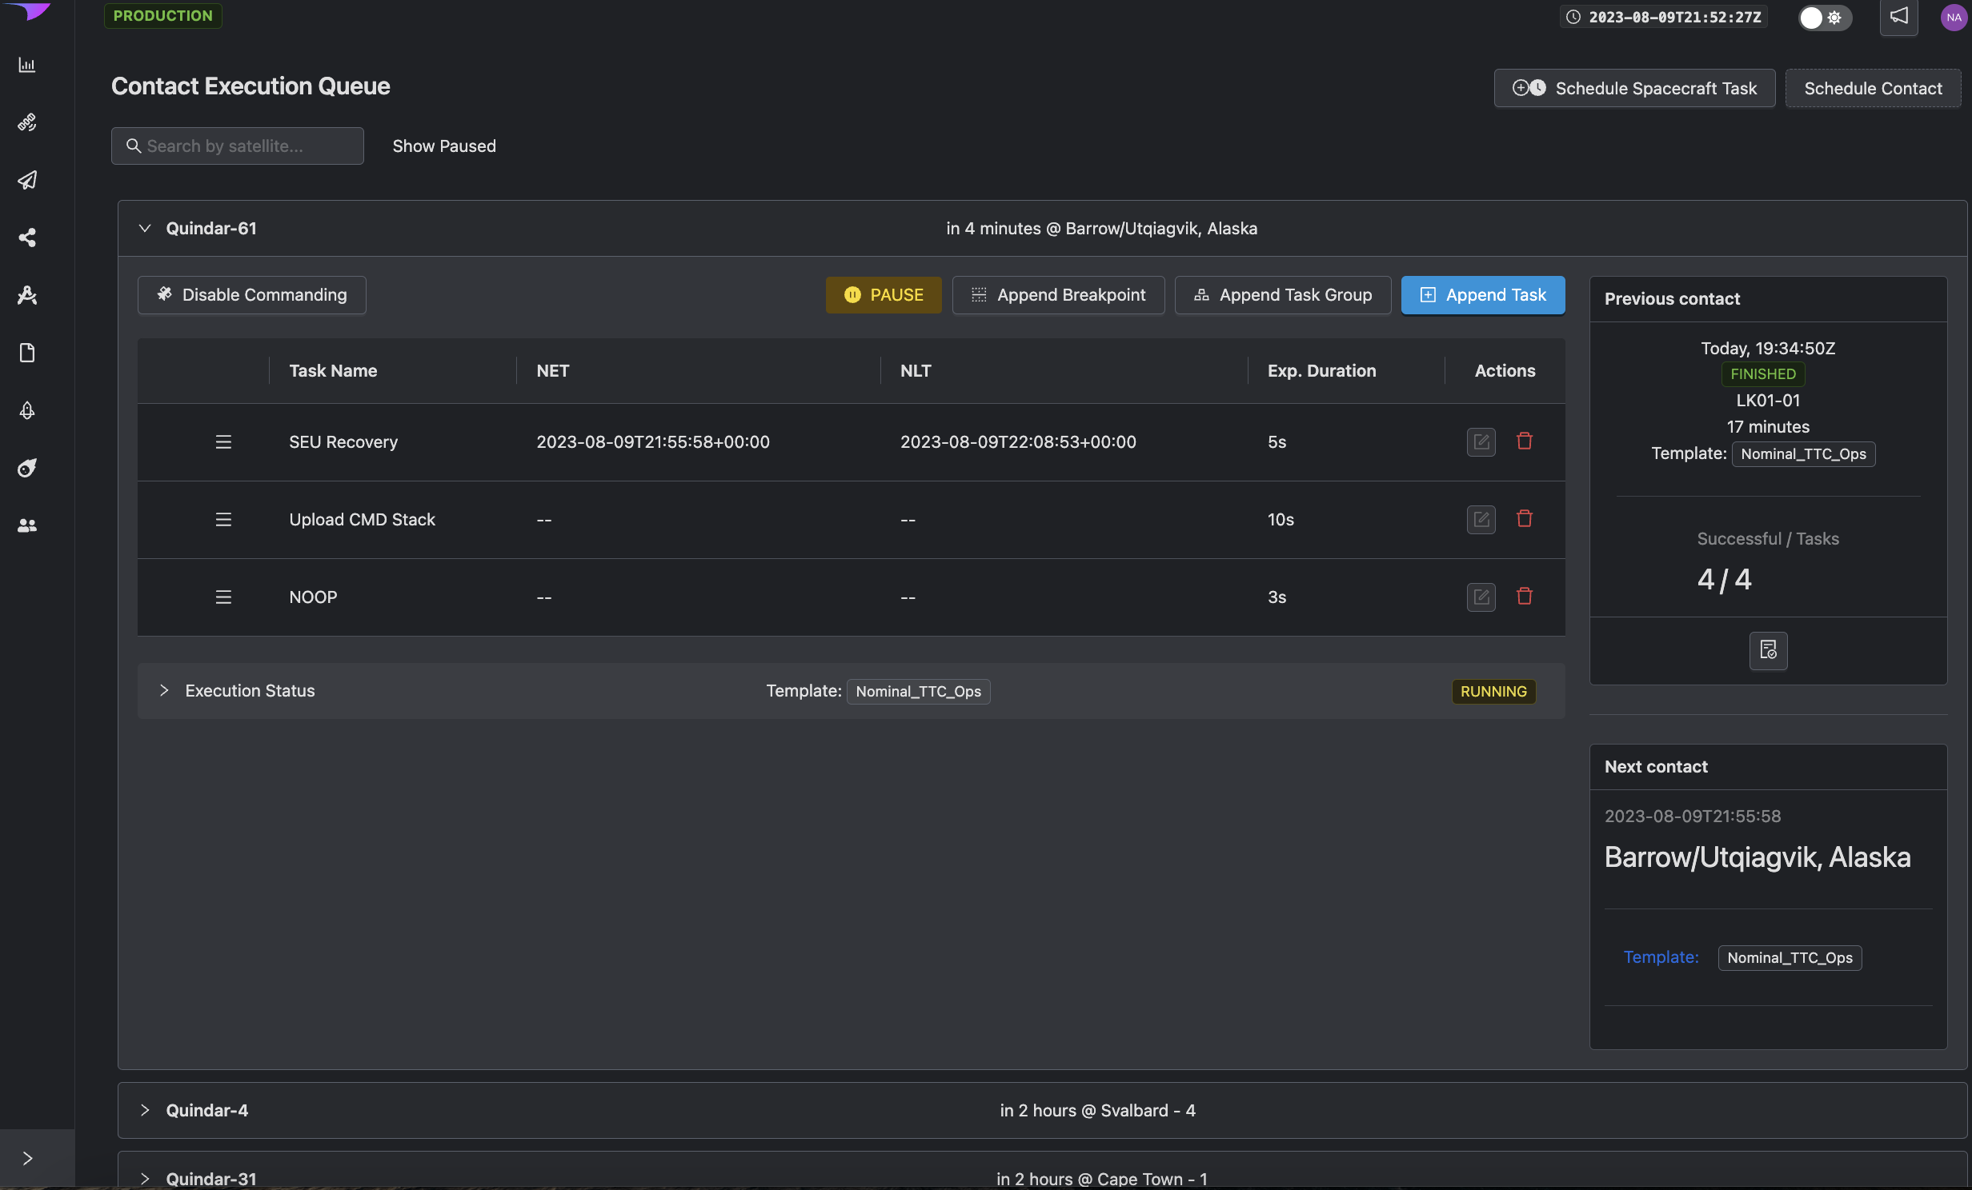
Task: Open the users group sidebar icon
Action: [27, 525]
